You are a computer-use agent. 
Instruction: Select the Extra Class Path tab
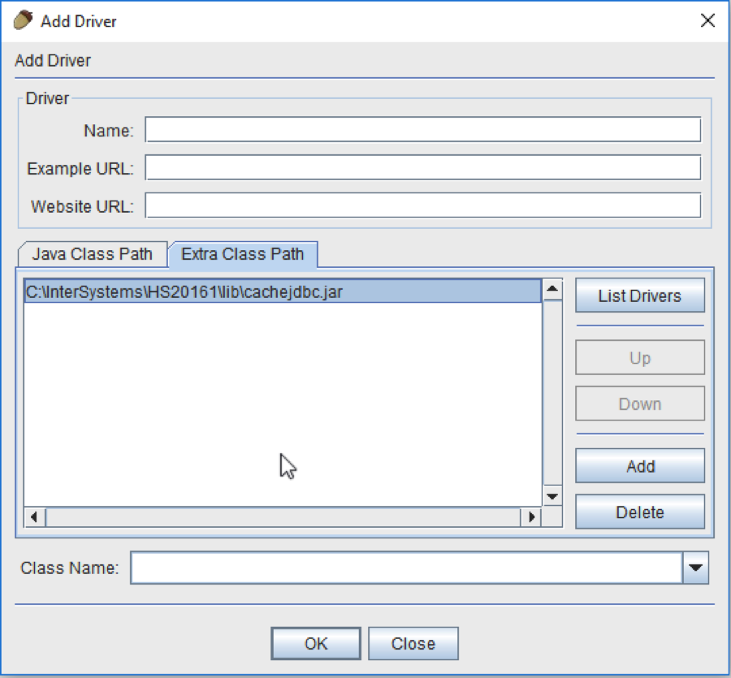[x=242, y=254]
